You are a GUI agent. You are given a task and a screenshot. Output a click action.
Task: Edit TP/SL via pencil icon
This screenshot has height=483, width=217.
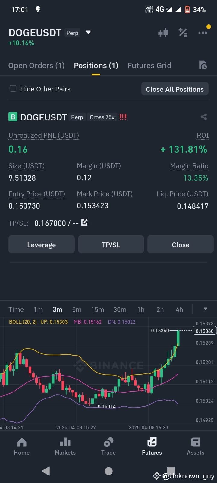[85, 223]
